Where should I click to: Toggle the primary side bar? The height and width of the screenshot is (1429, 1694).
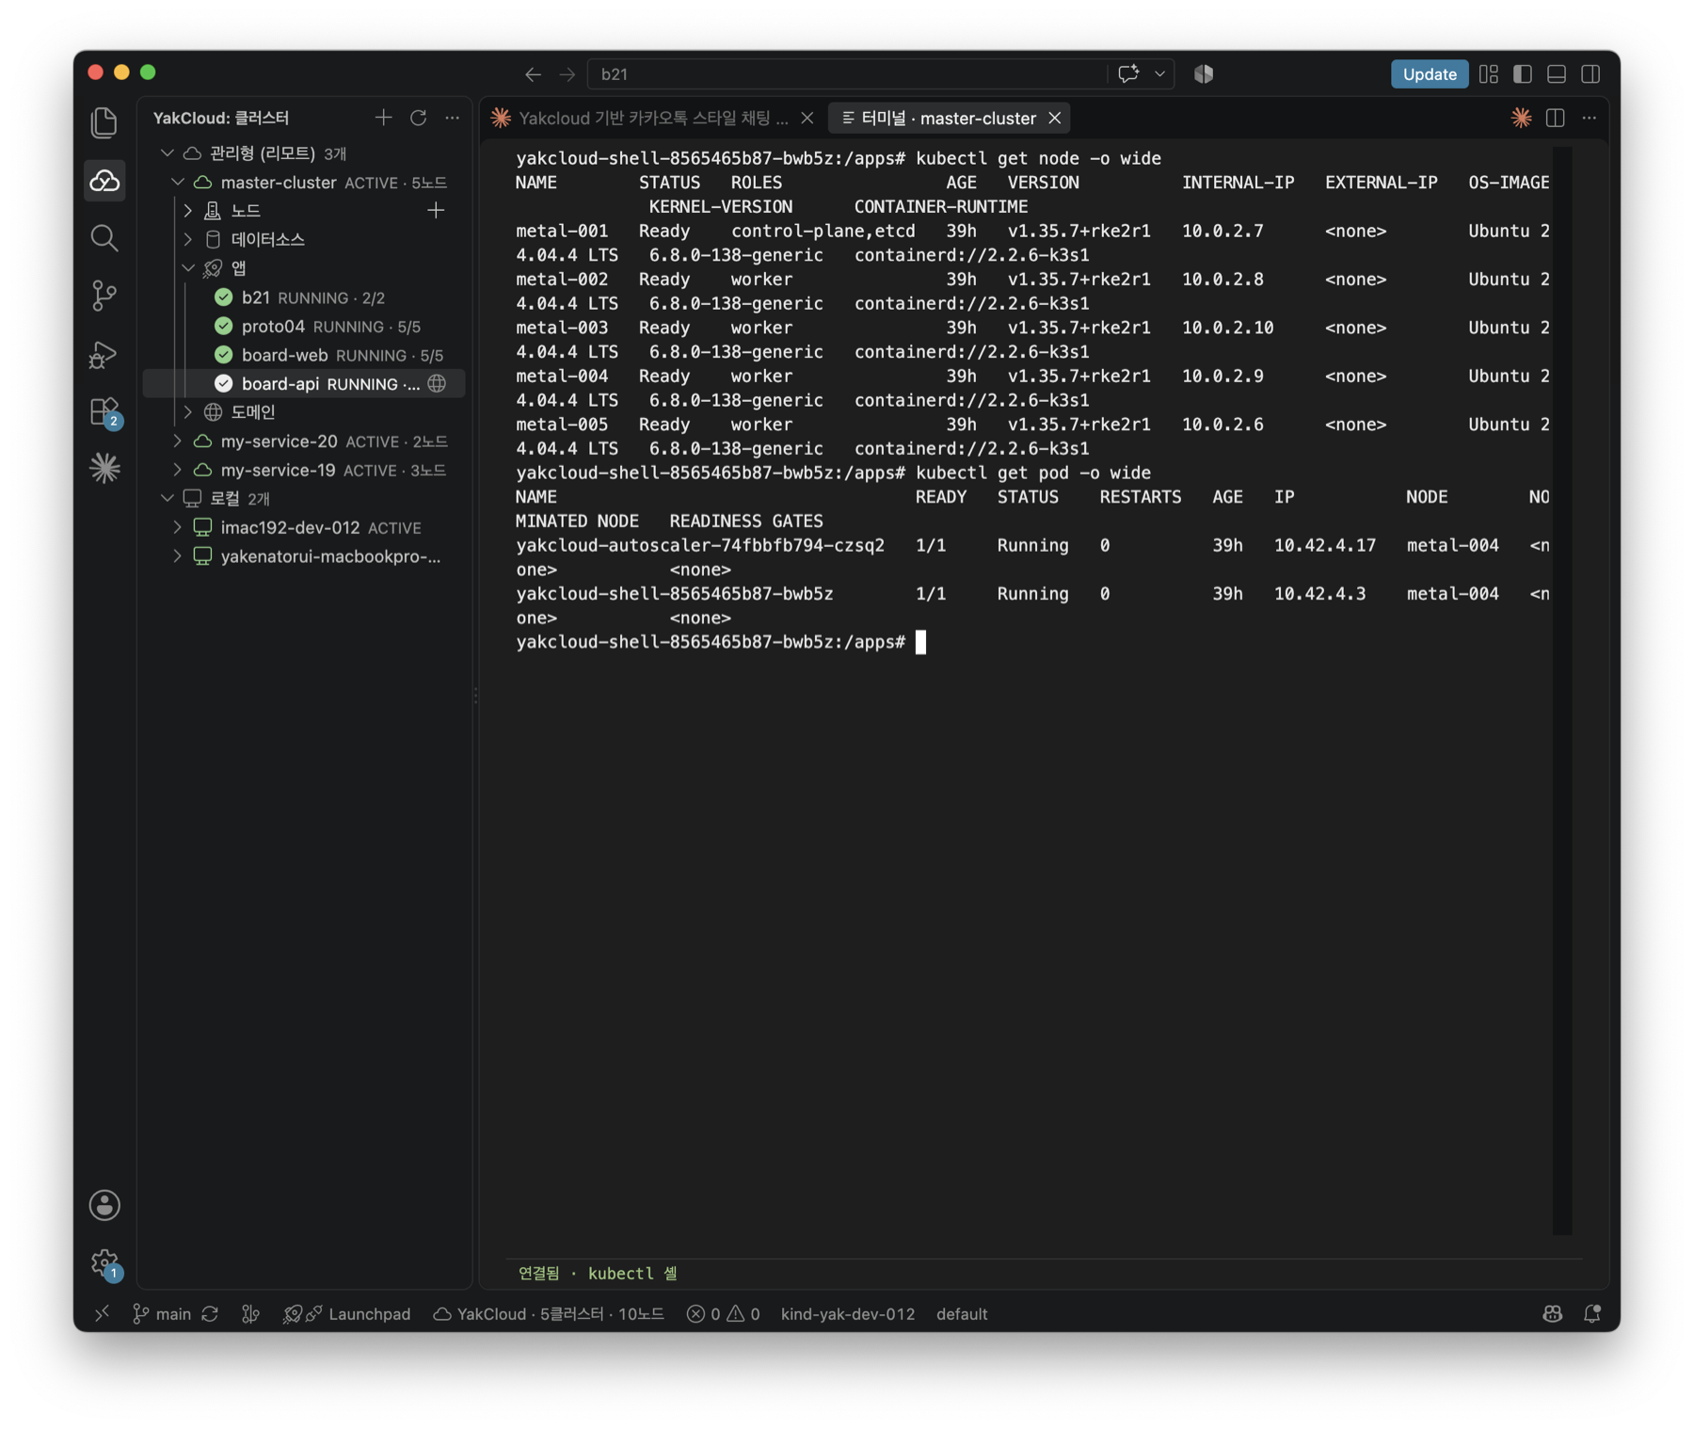[x=1523, y=73]
